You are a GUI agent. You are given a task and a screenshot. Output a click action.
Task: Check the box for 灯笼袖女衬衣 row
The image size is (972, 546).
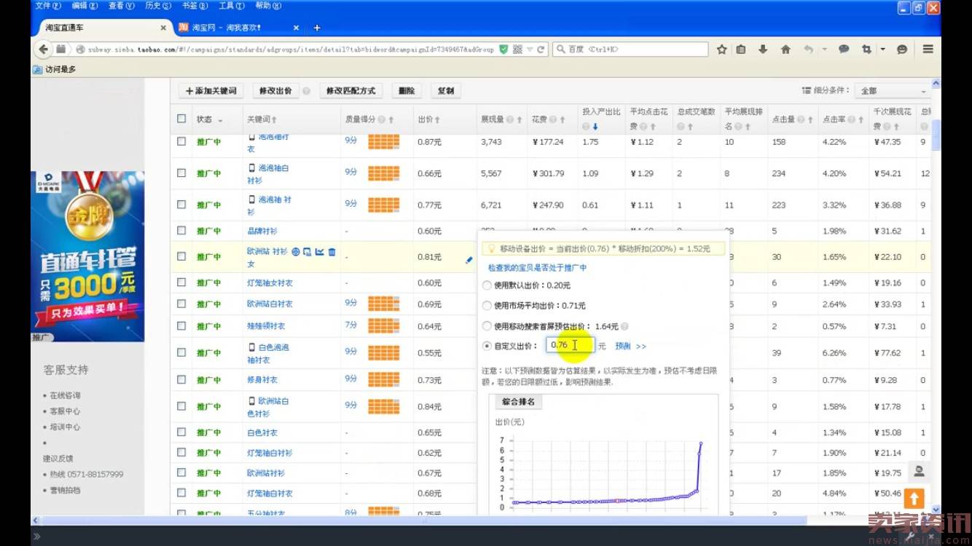coord(181,282)
